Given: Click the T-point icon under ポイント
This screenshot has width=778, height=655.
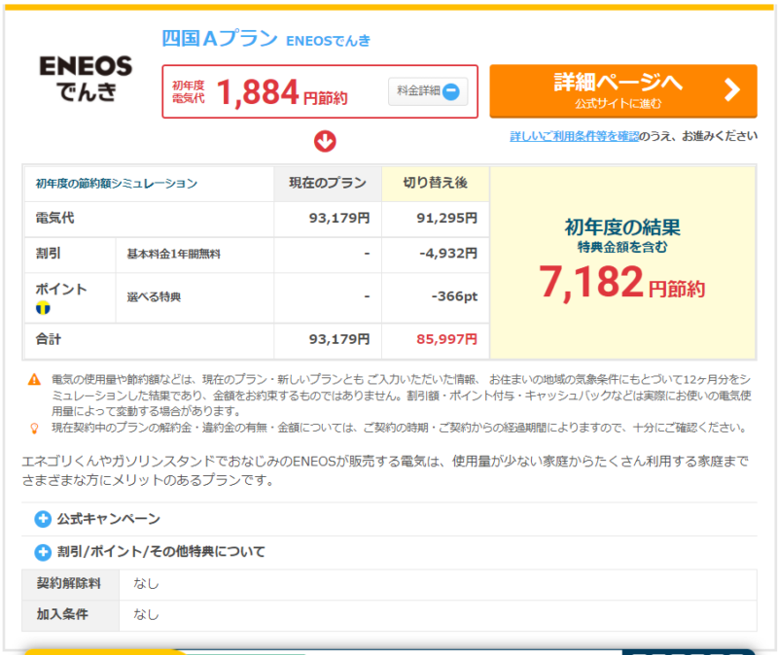Looking at the screenshot, I should (43, 308).
